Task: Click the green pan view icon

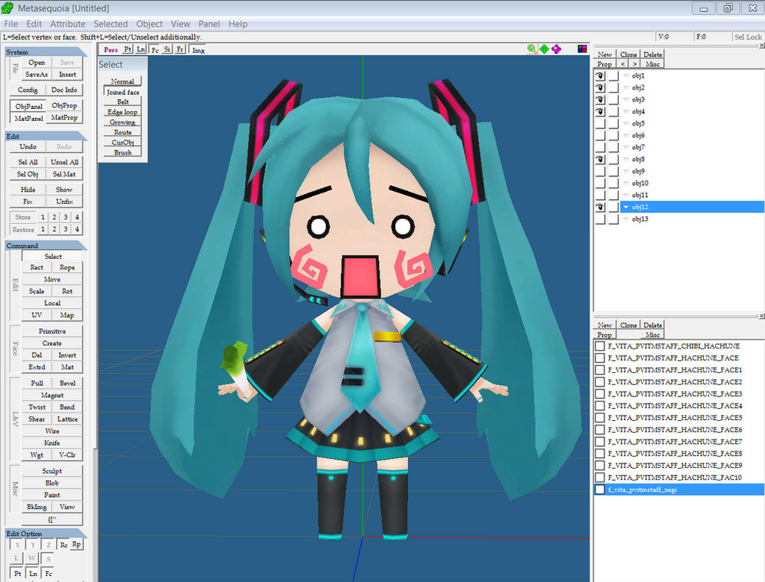Action: pyautogui.click(x=544, y=48)
